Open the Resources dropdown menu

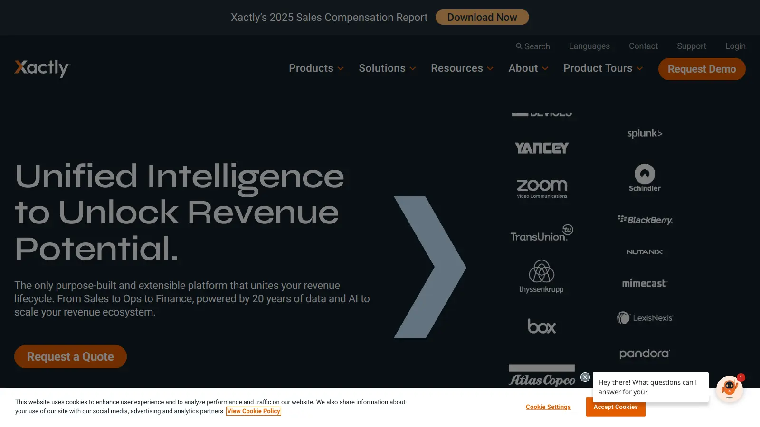tap(462, 68)
